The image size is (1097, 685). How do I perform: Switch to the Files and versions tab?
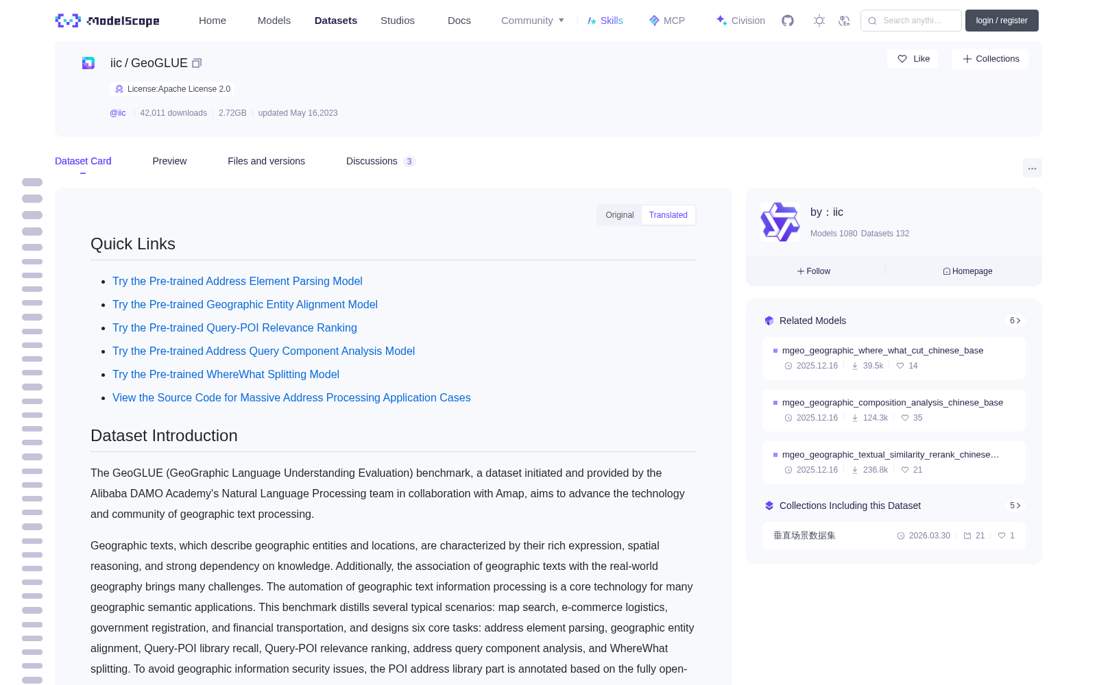point(266,161)
